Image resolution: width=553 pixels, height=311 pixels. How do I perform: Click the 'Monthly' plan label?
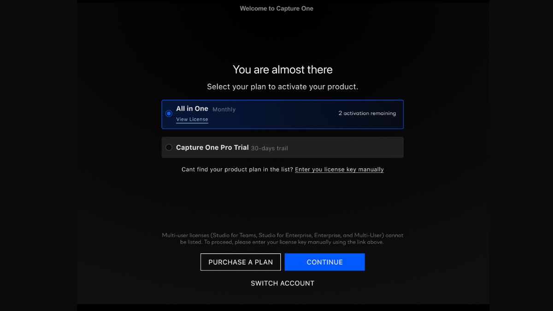tap(224, 110)
